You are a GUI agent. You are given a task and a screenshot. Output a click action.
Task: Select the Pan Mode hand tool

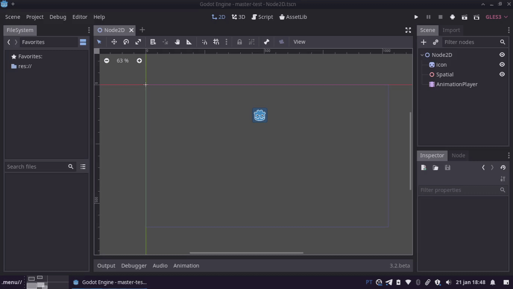tap(177, 42)
